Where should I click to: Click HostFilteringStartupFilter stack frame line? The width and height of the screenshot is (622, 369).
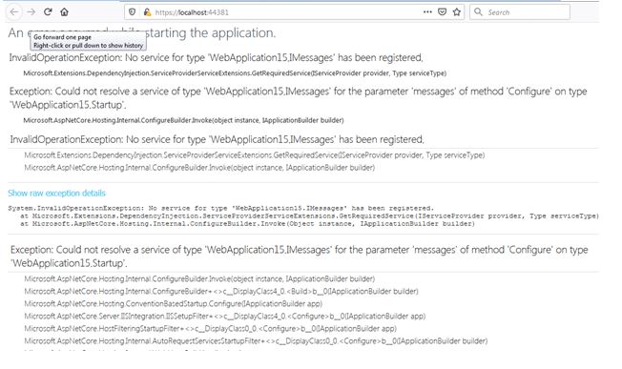click(x=210, y=328)
